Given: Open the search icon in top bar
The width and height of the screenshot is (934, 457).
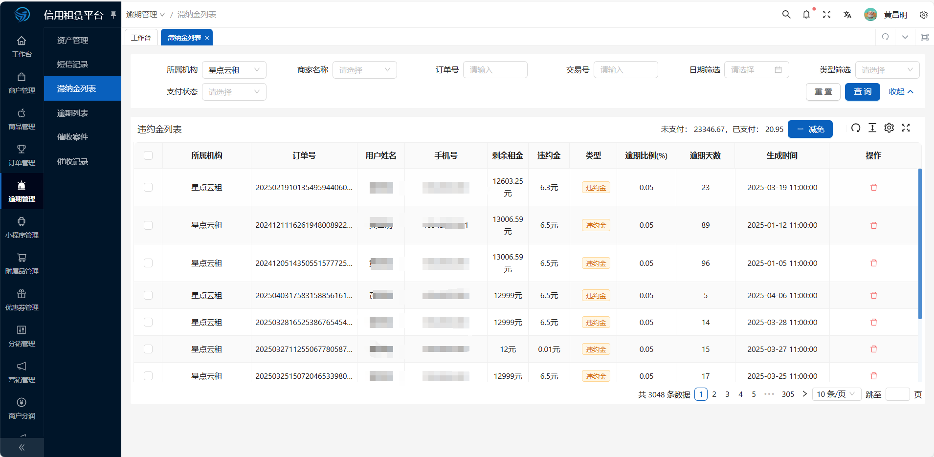Looking at the screenshot, I should click(786, 15).
